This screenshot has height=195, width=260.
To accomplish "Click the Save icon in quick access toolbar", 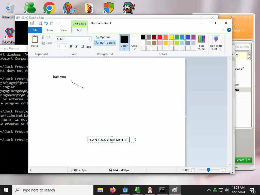I will pos(40,23).
